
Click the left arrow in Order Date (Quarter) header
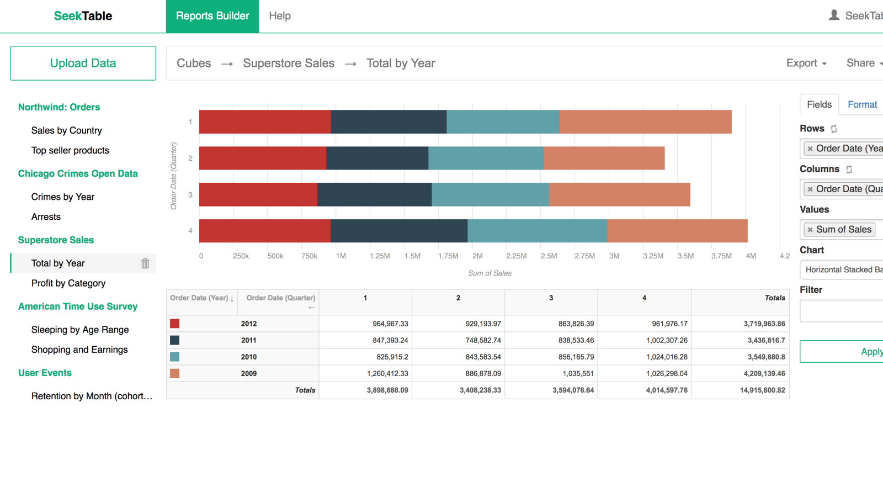pyautogui.click(x=312, y=307)
